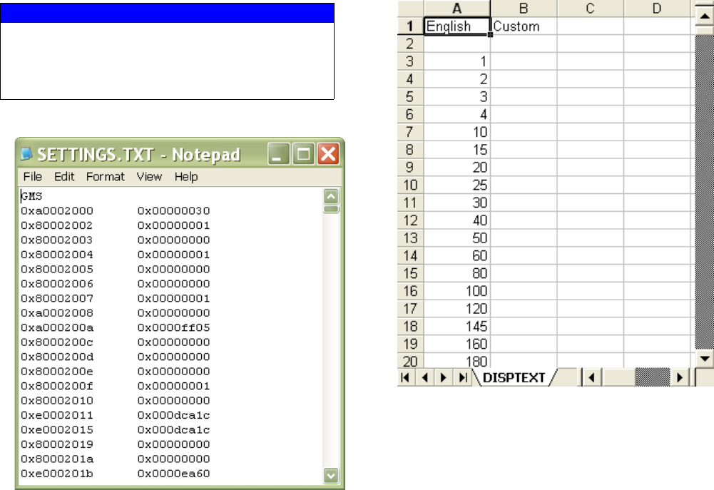
Task: Close the SETTINGS.TXT Notepad window
Action: [328, 154]
